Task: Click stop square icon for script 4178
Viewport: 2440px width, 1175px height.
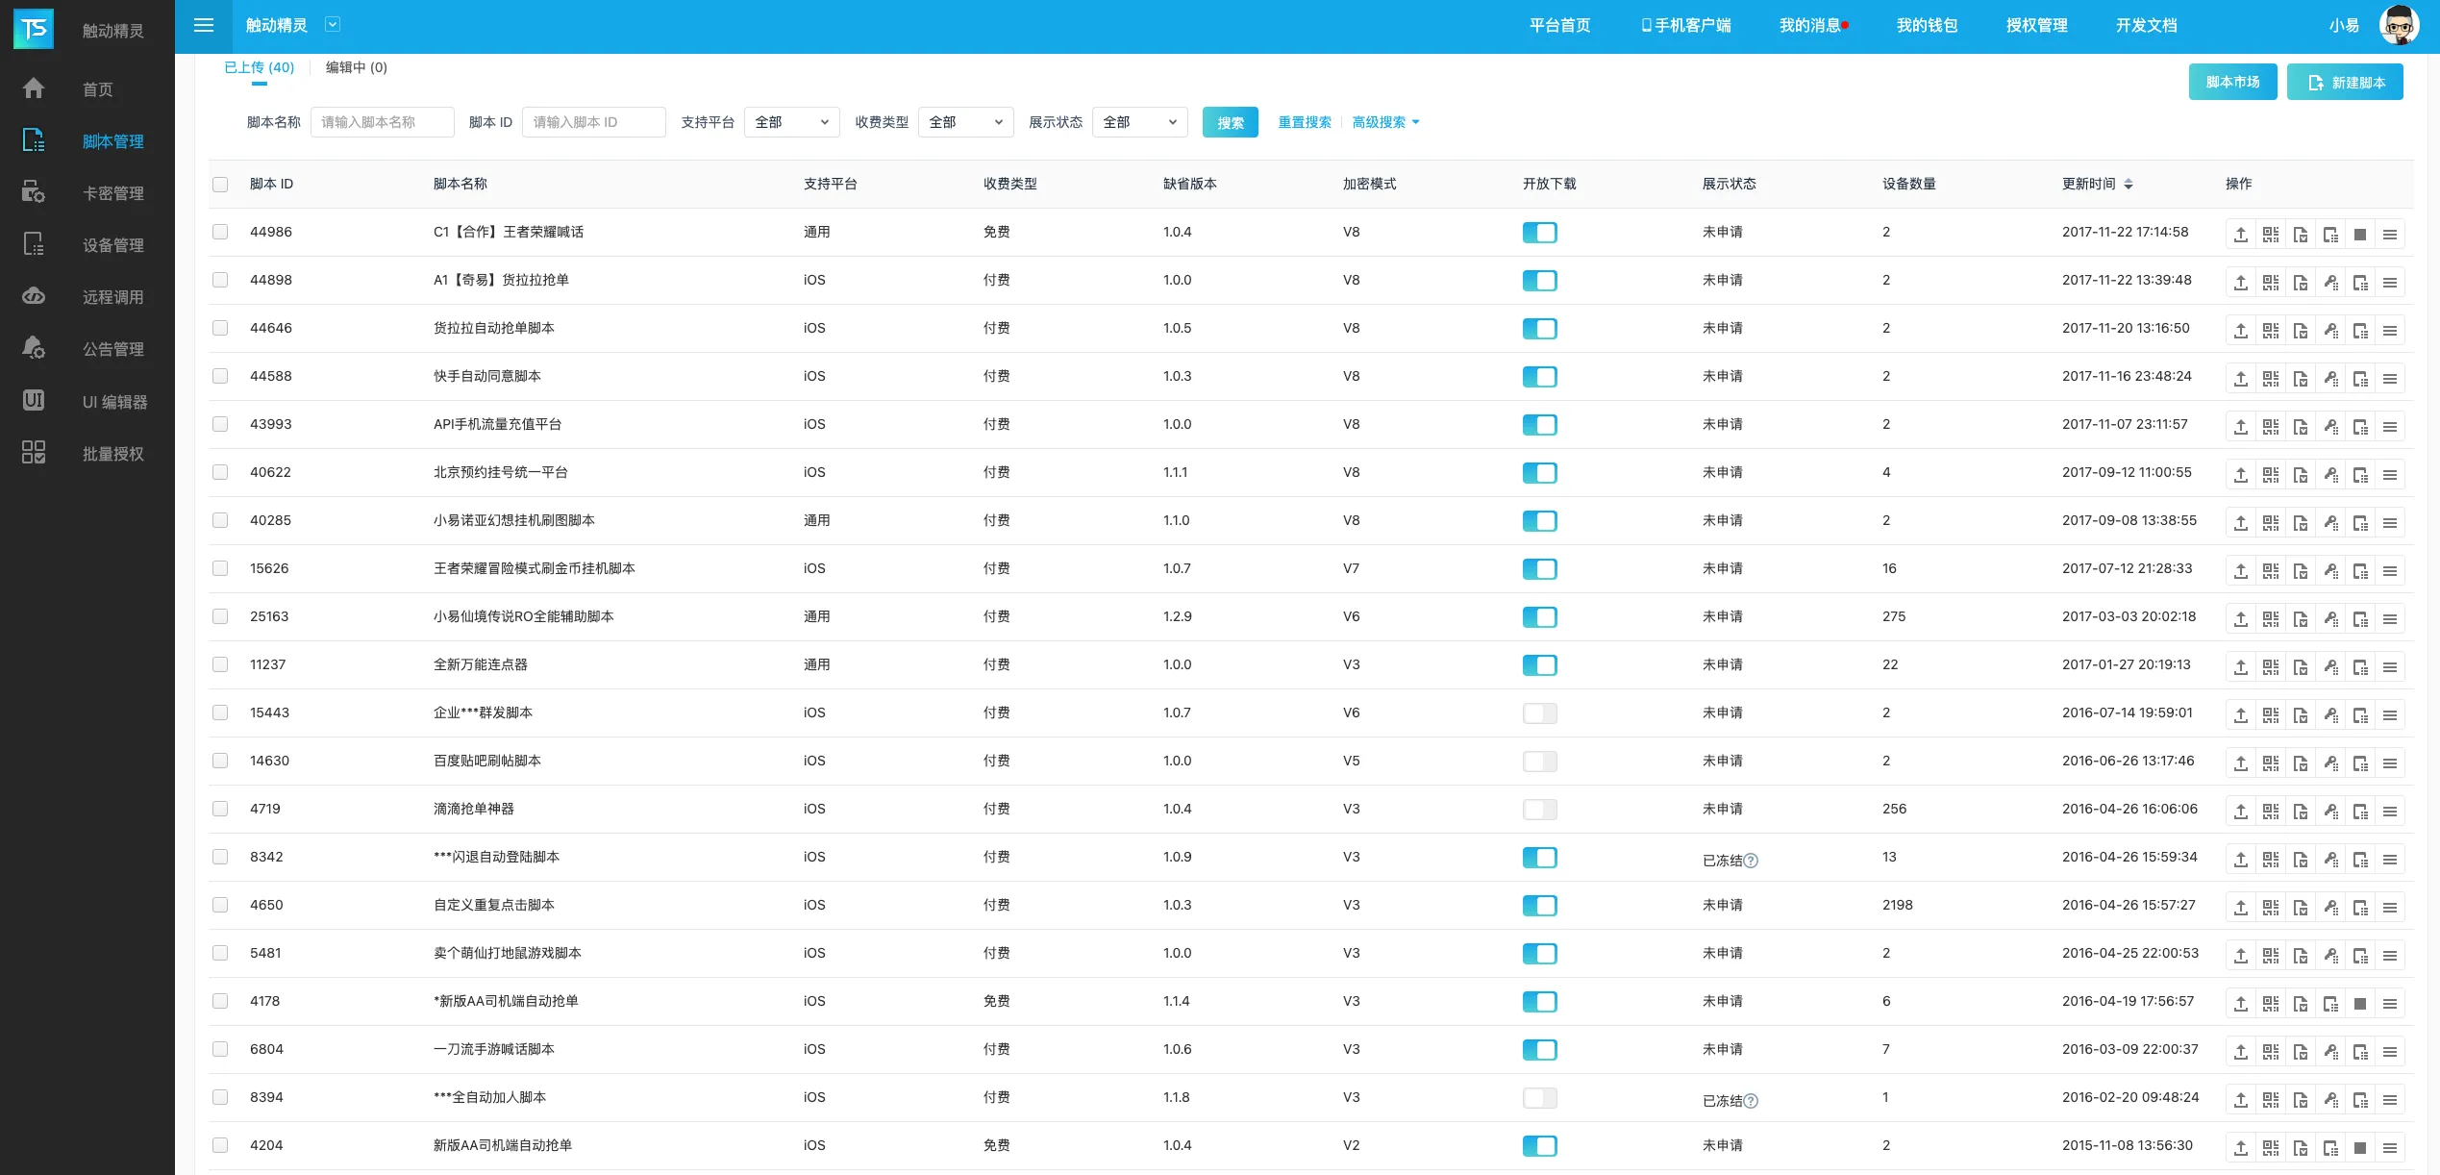Action: pos(2359,1004)
